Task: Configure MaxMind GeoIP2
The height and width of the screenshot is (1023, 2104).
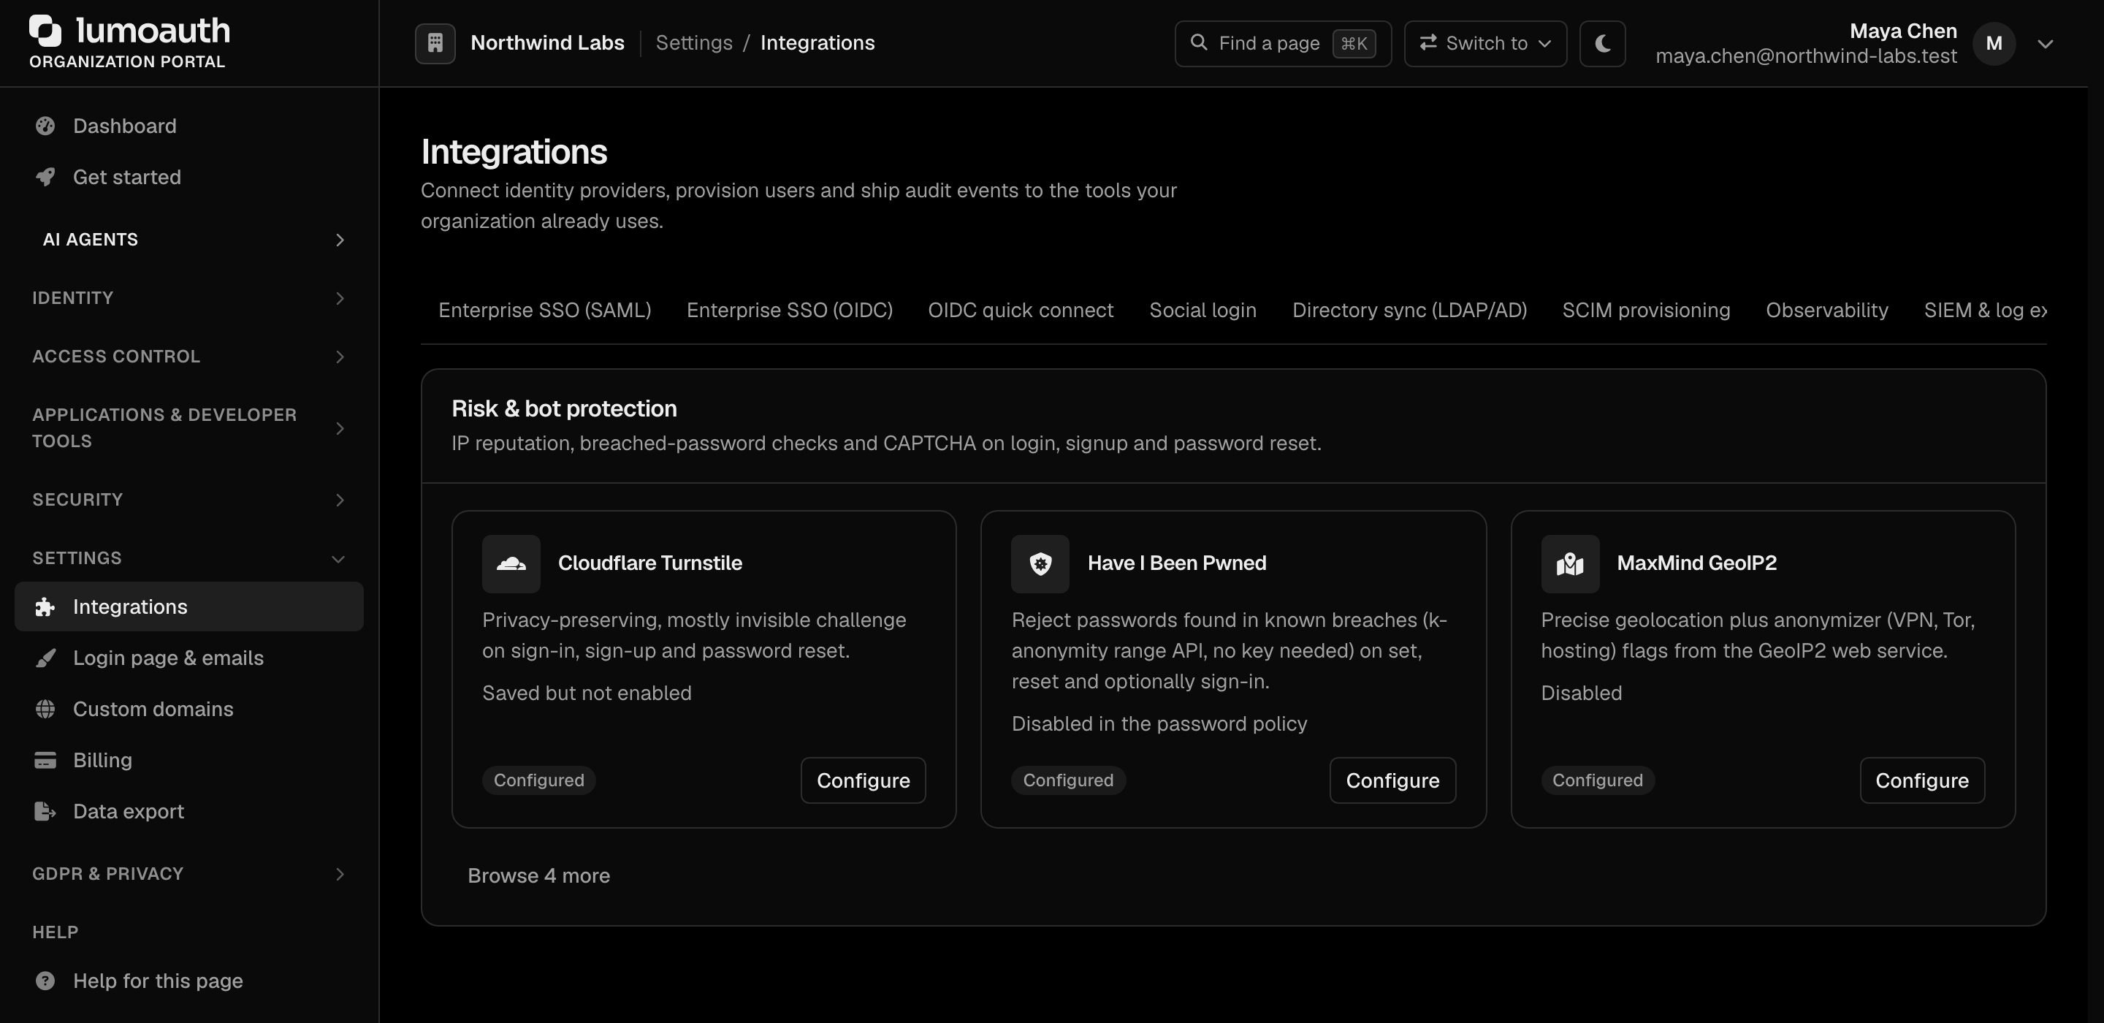Action: click(1922, 780)
